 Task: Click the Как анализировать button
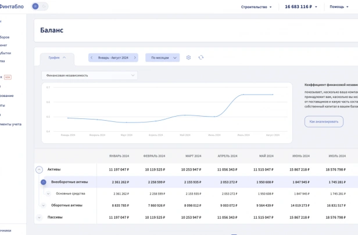click(x=324, y=121)
